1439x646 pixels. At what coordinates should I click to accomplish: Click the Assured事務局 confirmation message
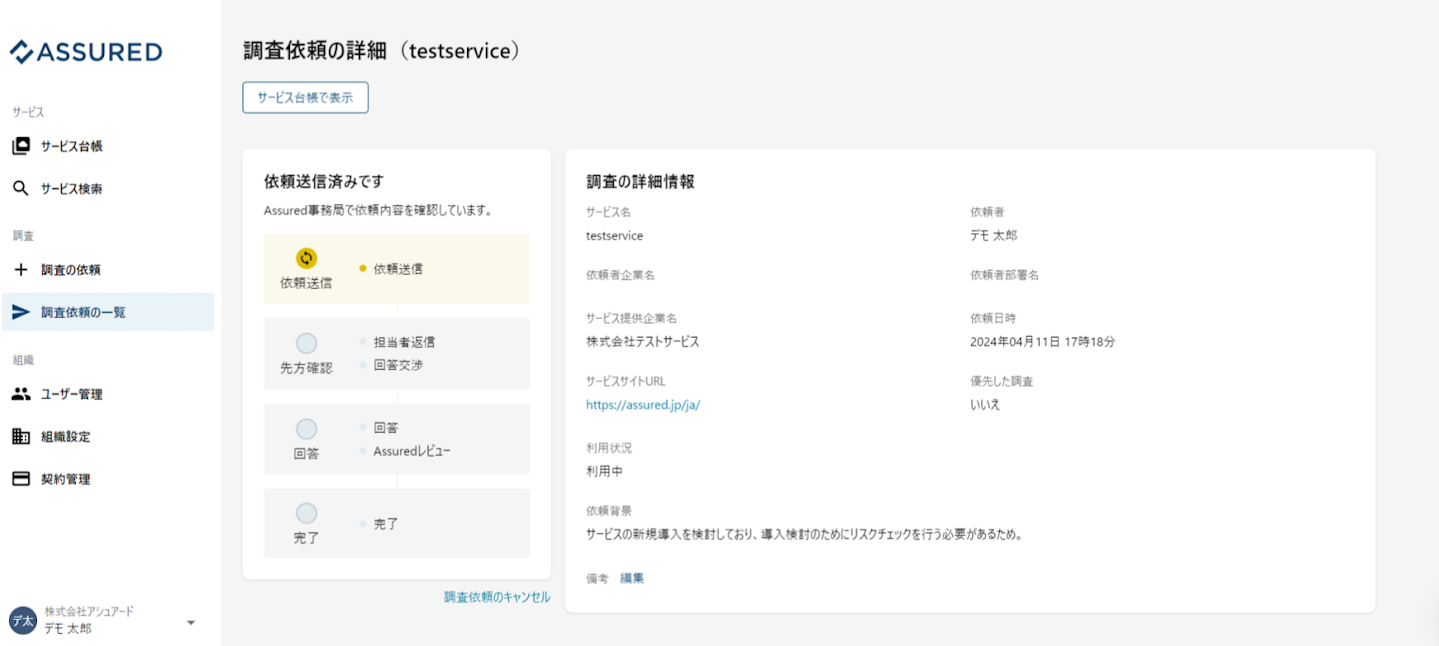tap(378, 210)
